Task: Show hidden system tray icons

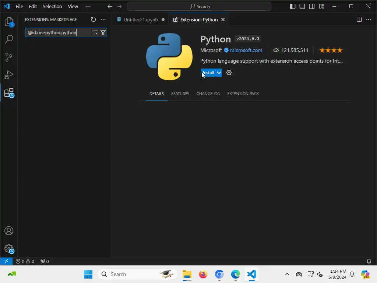Action: pyautogui.click(x=287, y=274)
